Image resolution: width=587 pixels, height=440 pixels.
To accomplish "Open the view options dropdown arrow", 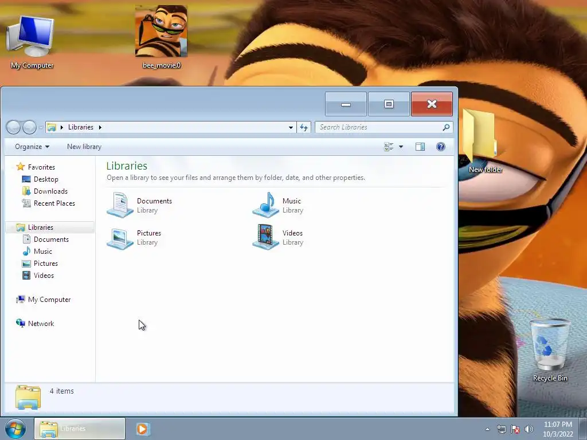I will pyautogui.click(x=401, y=147).
